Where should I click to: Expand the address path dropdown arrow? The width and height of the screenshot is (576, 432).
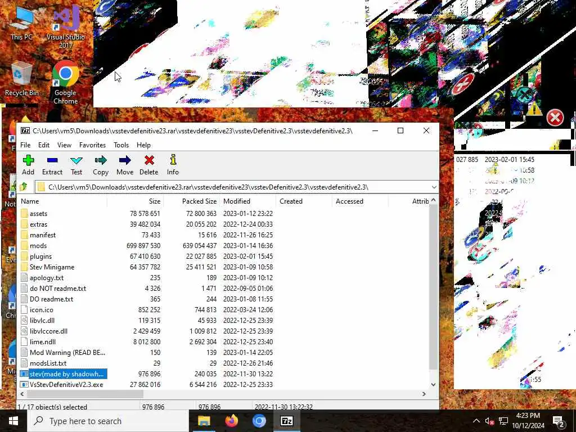pos(434,187)
